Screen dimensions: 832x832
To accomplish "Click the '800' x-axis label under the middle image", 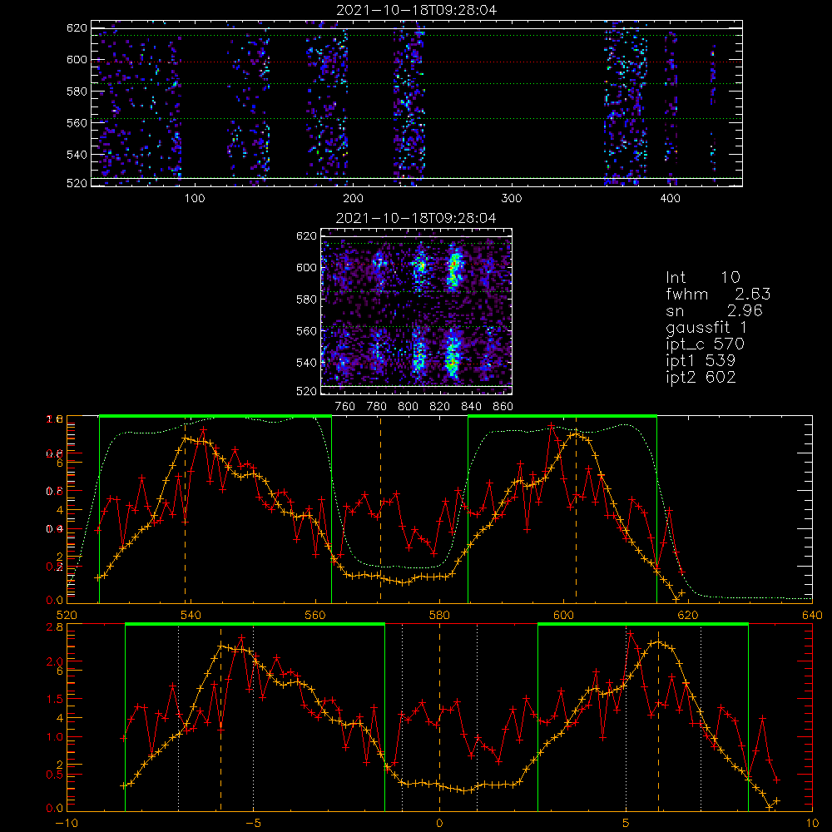I will (x=408, y=407).
